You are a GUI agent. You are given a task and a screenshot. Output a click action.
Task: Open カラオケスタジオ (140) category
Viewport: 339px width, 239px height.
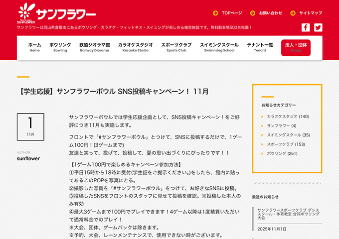coord(288,117)
